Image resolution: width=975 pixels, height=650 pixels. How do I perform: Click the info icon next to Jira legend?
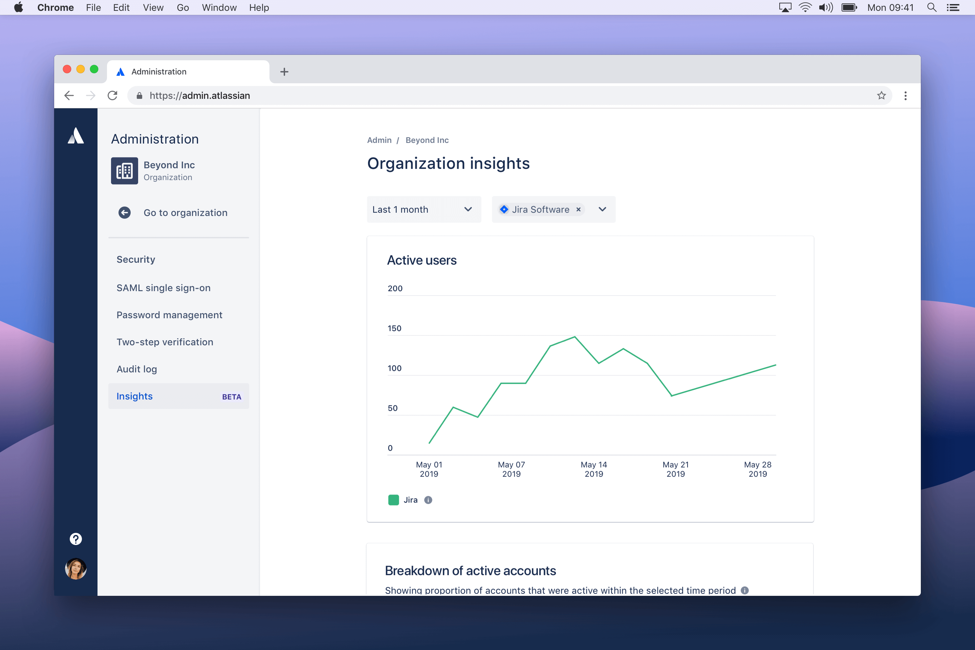428,500
